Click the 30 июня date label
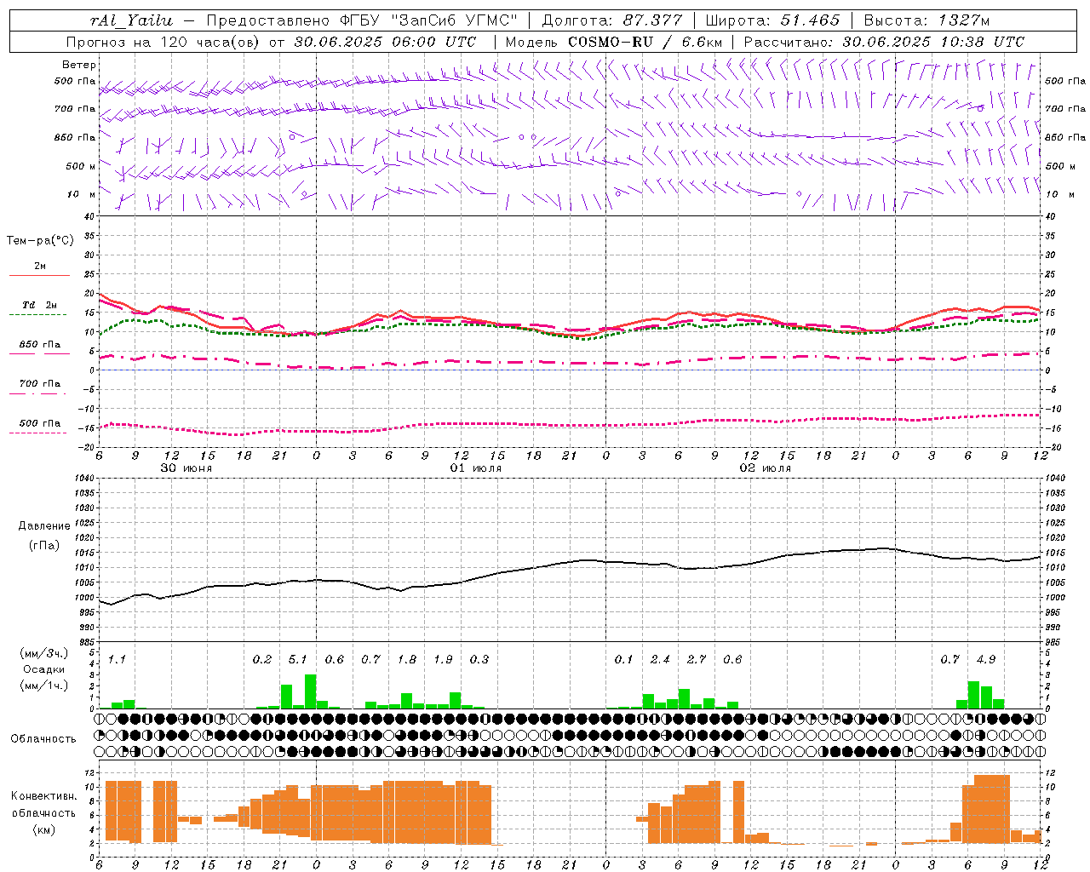1090x872 pixels. 186,468
